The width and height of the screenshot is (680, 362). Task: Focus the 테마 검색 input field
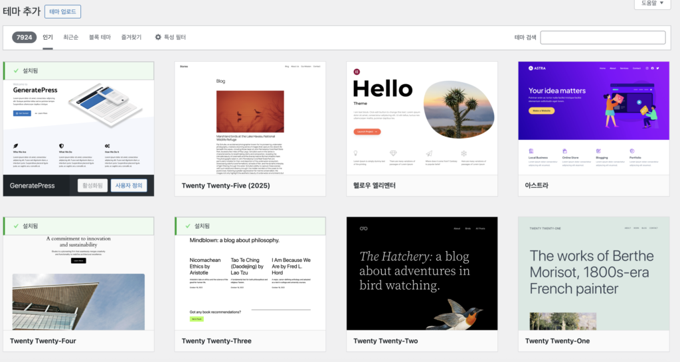(x=603, y=37)
